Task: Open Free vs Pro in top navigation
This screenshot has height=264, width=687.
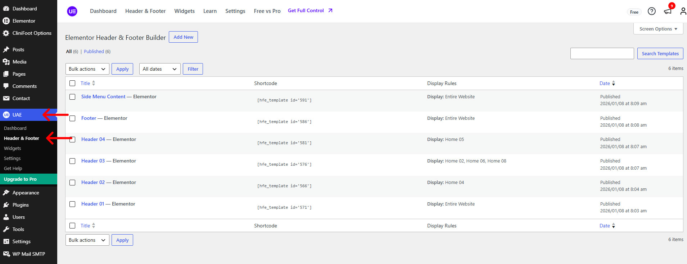Action: [x=267, y=11]
